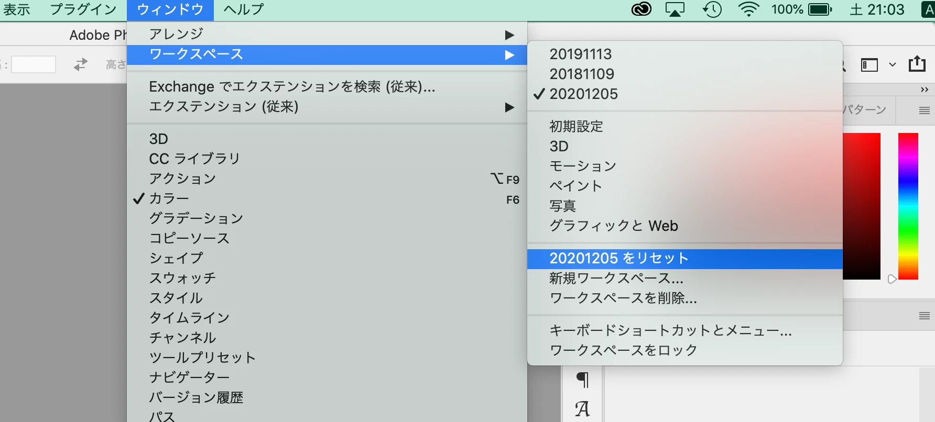Switch to the 20191113 workspace
The height and width of the screenshot is (422, 935).
(685, 54)
